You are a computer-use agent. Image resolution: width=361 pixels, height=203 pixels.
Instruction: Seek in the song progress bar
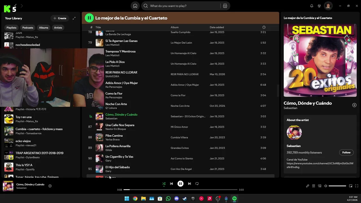180,190
